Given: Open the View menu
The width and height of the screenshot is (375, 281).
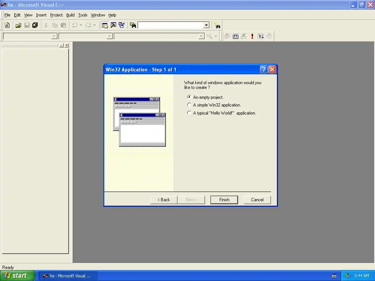Looking at the screenshot, I should click(x=28, y=15).
